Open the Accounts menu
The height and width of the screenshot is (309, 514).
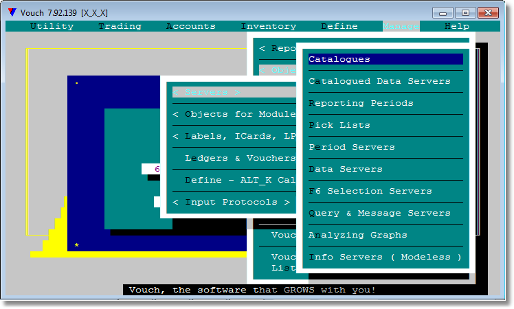pos(191,26)
